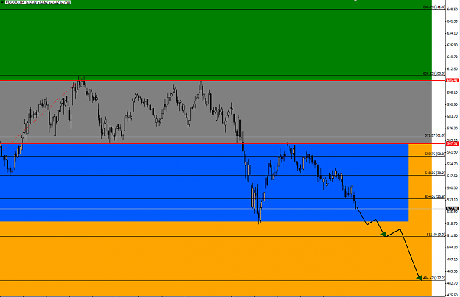Image resolution: width=460 pixels, height=297 pixels.
Task: Select the 141.4 Fibonacci level label
Action: click(434, 7)
